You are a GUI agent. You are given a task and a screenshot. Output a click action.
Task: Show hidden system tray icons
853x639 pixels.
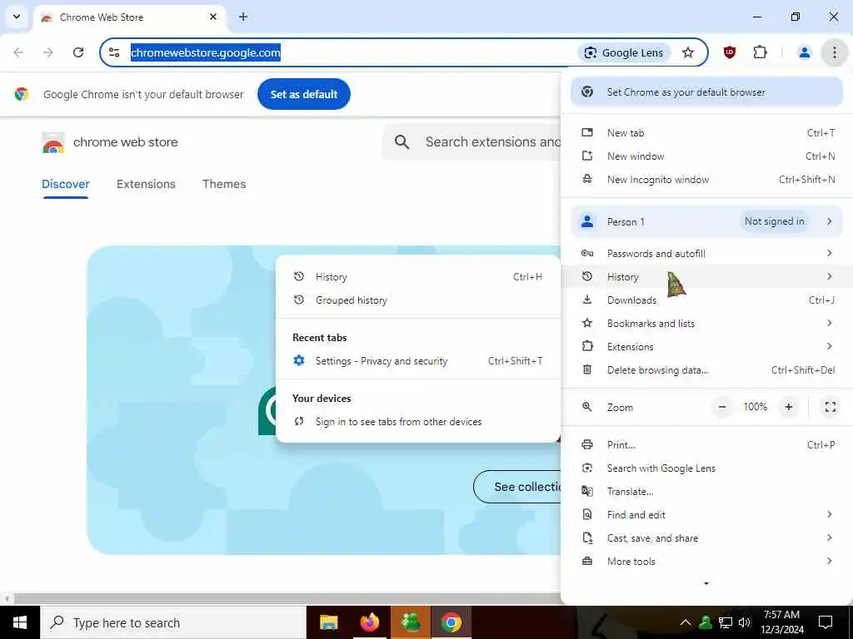pos(686,622)
